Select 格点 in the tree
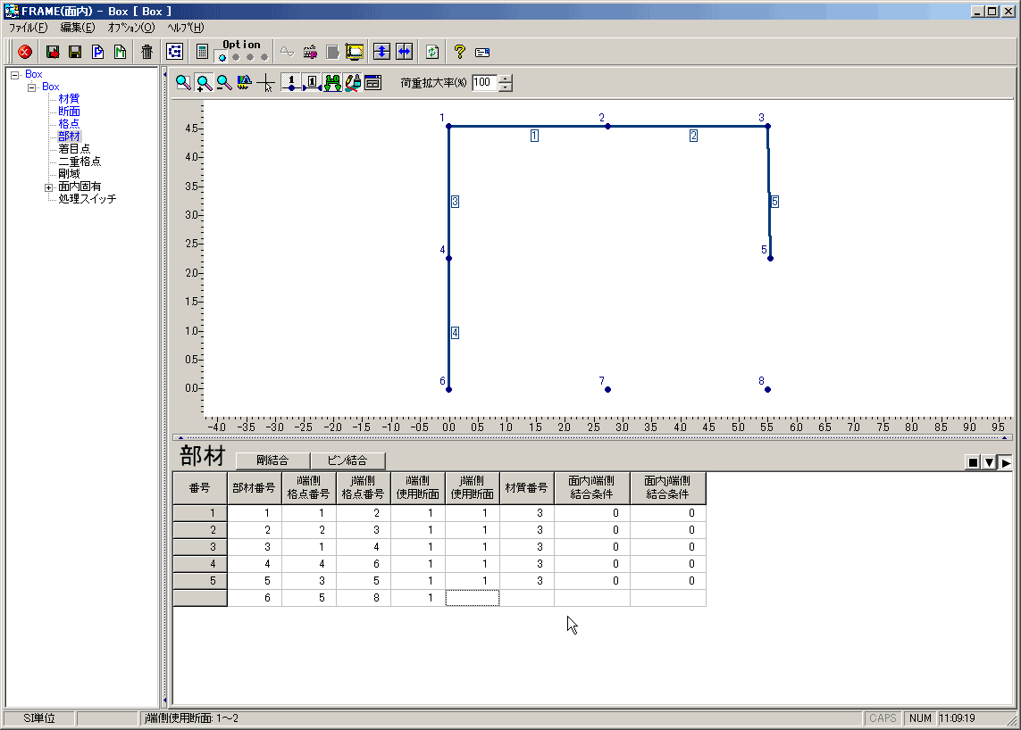 coord(69,124)
